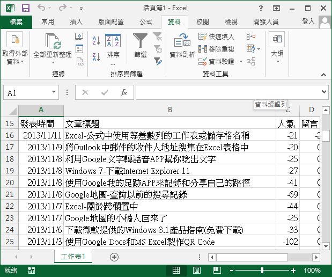The image size is (332, 277).
Task: Click 移除重複 remove duplicates
Action: click(216, 49)
